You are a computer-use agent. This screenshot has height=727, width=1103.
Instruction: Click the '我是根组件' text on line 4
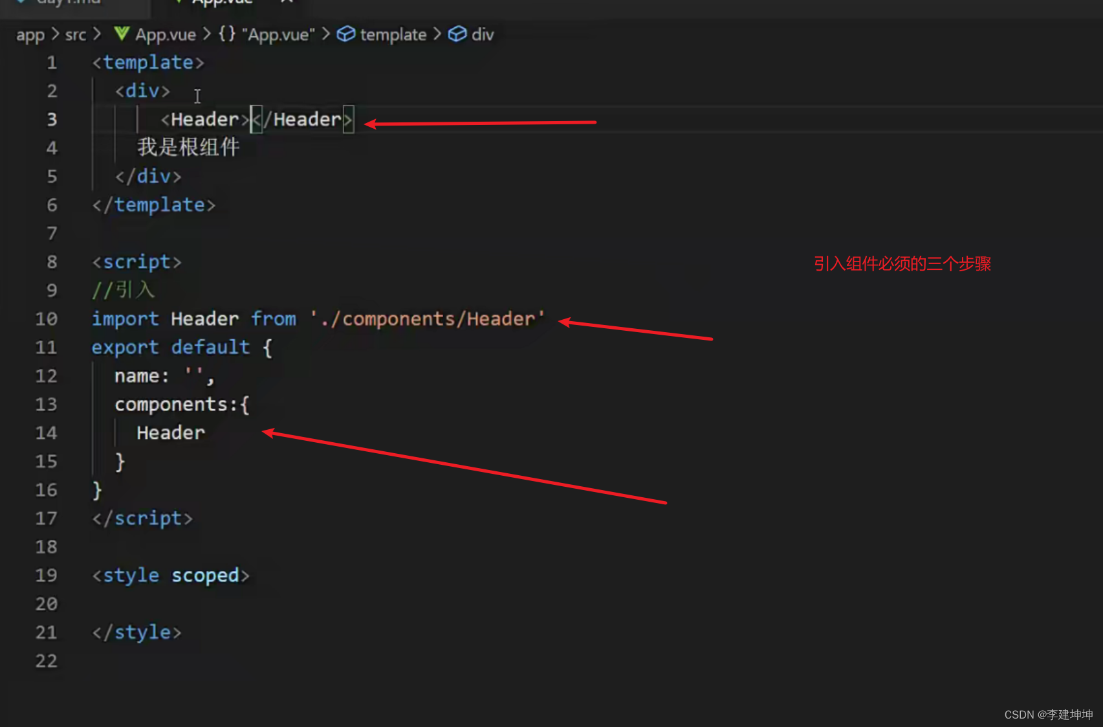188,148
